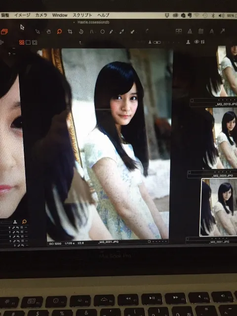
Task: Click the Edit Selected arrow icon top right
Action: (x=222, y=31)
